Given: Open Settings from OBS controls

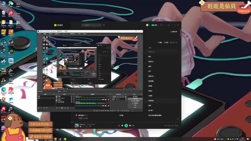Looking at the screenshot, I should click(135, 105).
